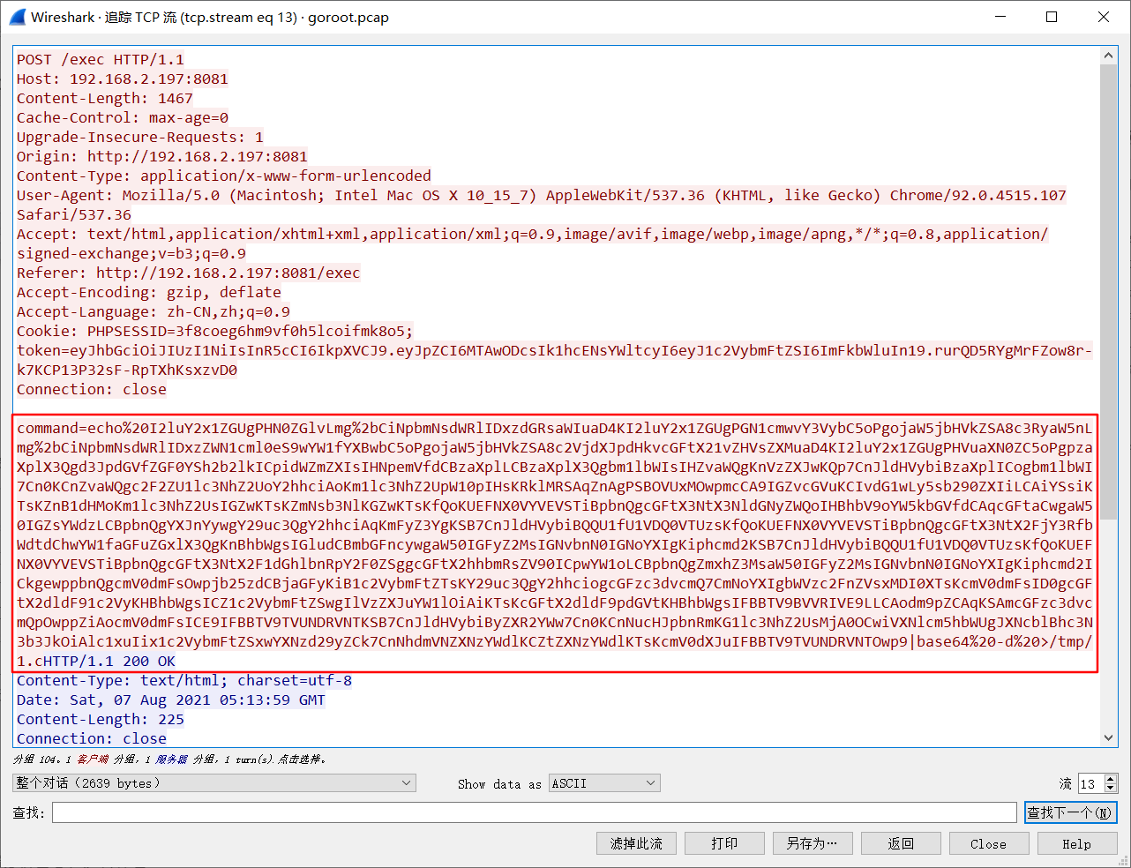Click the 'Accept-Encoding: gzip, deflate' line

pyautogui.click(x=149, y=292)
